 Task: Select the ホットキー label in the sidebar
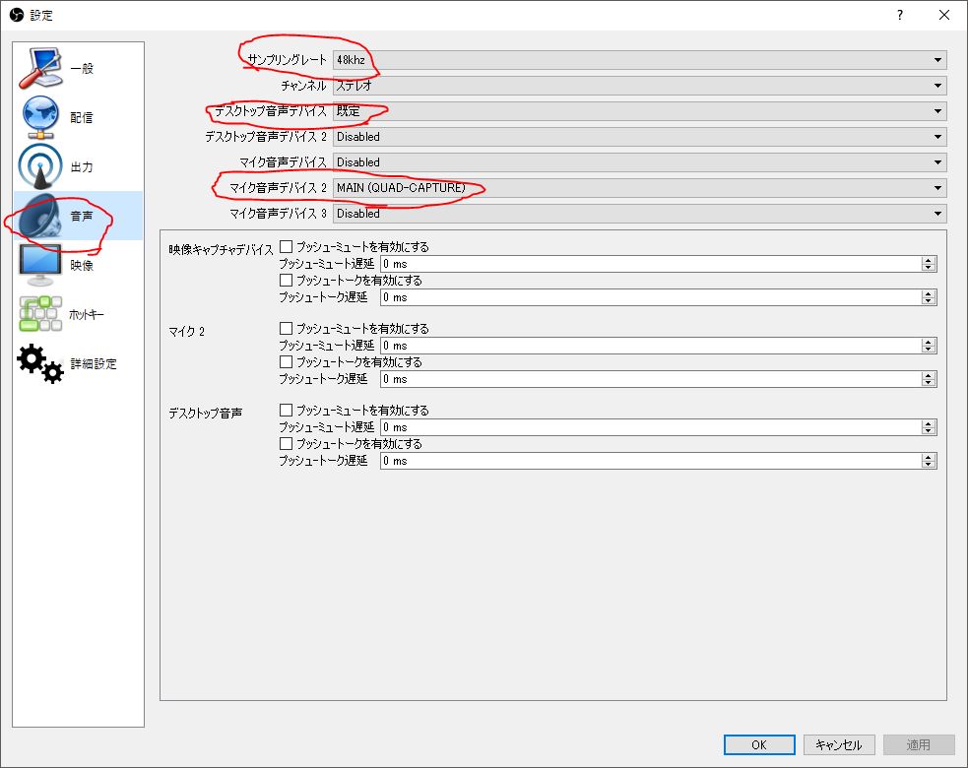(87, 314)
